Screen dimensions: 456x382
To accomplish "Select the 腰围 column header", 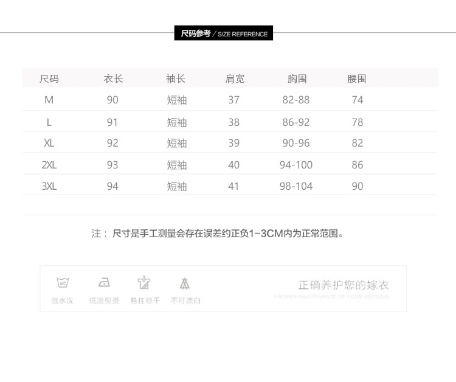I will [x=356, y=78].
